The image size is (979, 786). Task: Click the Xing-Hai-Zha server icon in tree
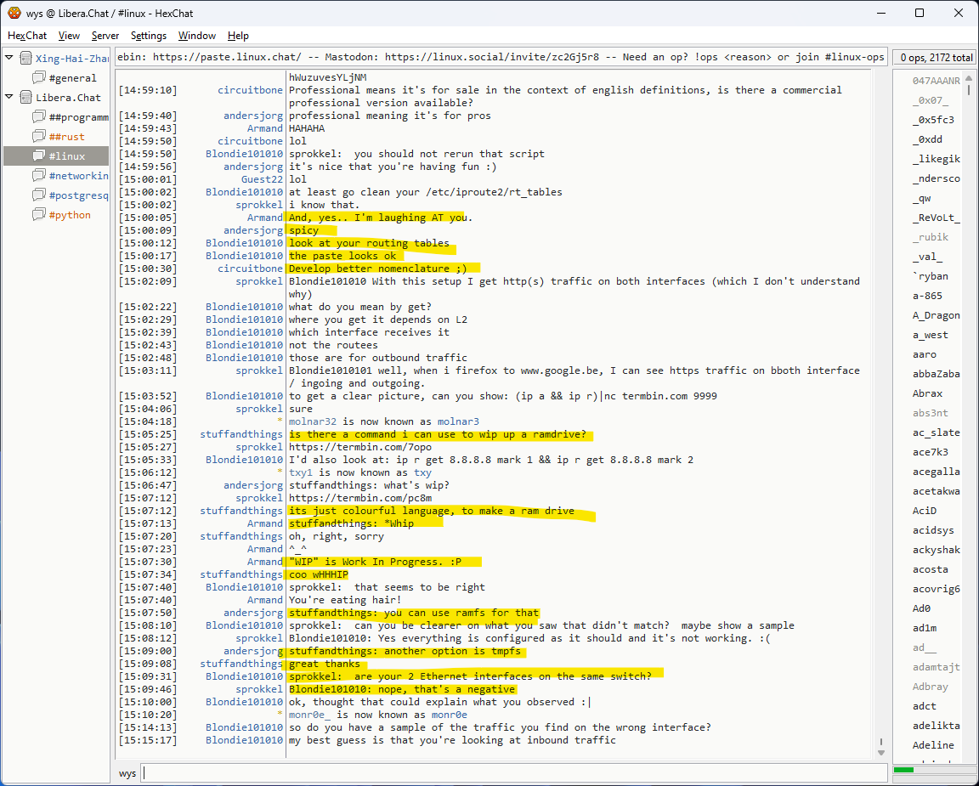[x=24, y=59]
